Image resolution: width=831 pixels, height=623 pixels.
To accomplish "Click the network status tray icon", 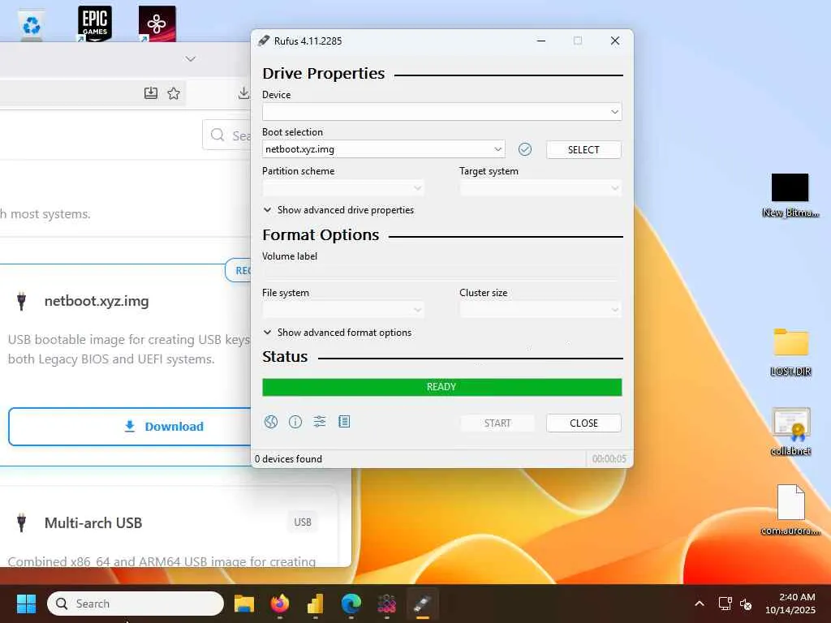I will (x=725, y=604).
